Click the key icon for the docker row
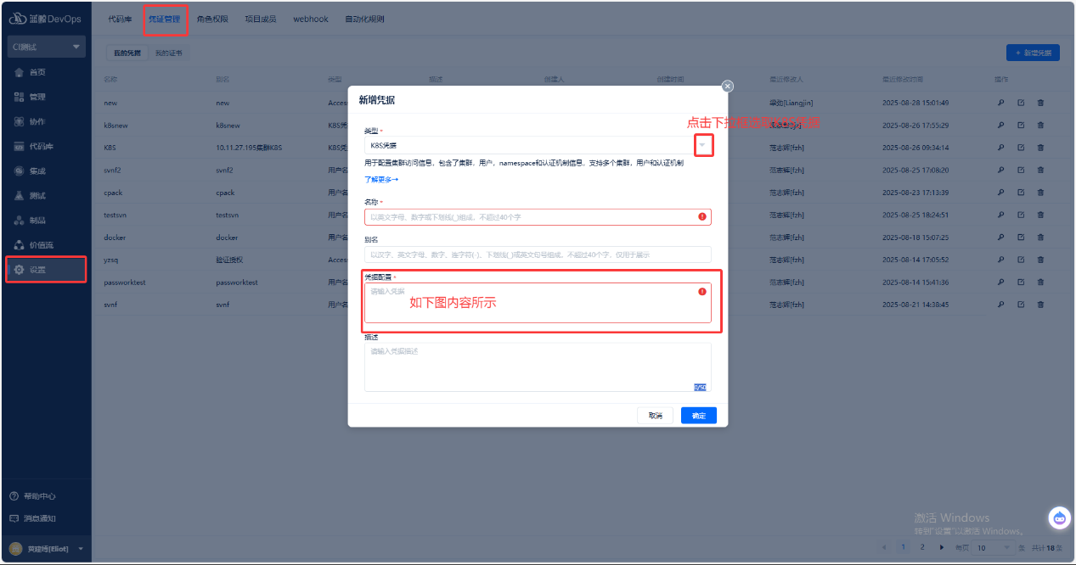The image size is (1076, 565). pyautogui.click(x=1000, y=238)
